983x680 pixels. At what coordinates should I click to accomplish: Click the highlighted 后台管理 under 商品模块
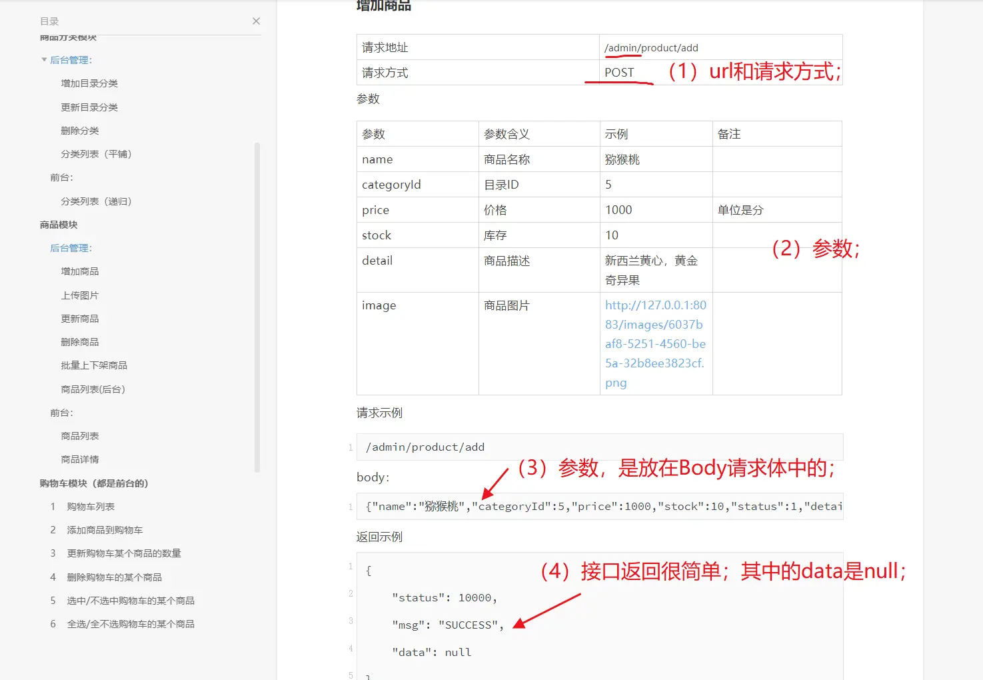click(71, 248)
